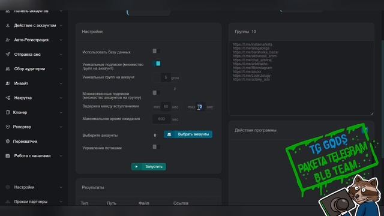Screen dimensions: 384x216
Task: Click the Выбрать аккаунты button
Action: [188, 134]
